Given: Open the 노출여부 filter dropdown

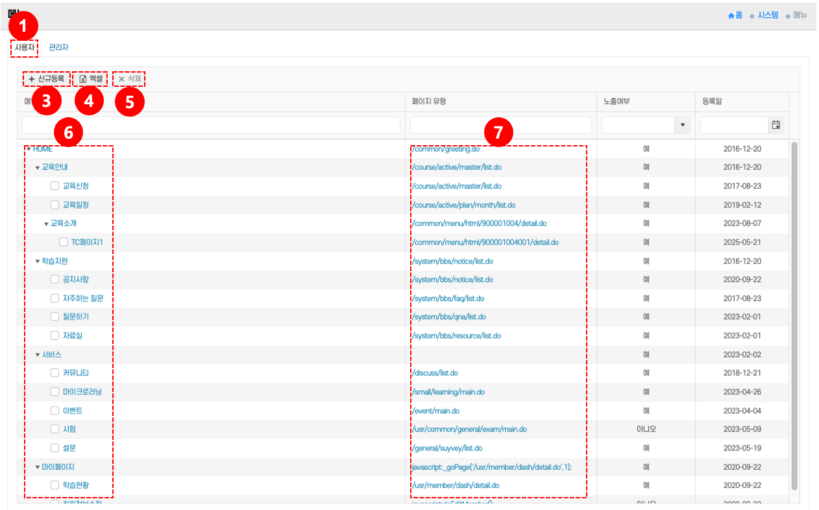Looking at the screenshot, I should 682,125.
